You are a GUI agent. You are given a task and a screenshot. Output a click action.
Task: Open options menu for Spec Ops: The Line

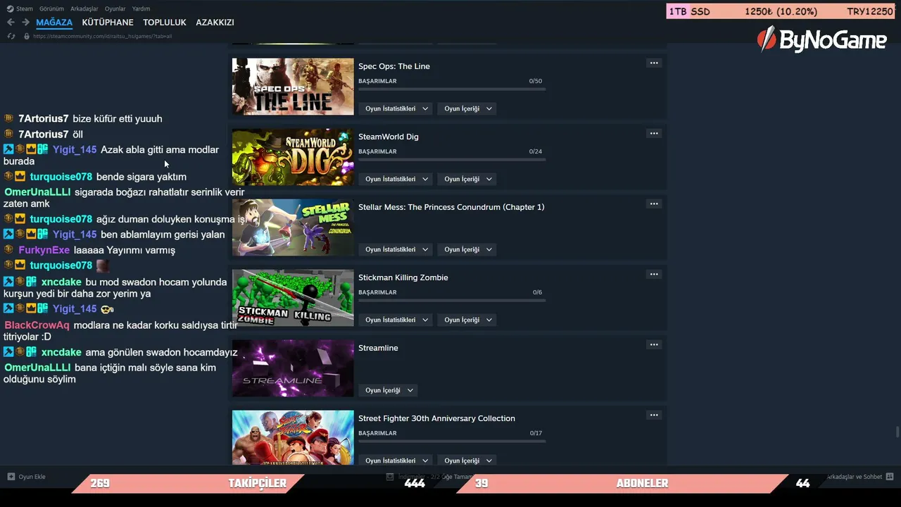tap(654, 63)
